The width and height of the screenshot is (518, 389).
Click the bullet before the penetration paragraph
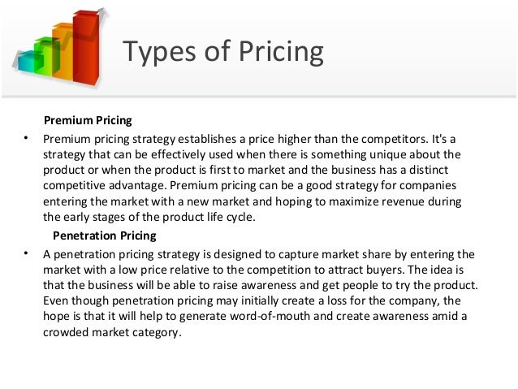(26, 253)
